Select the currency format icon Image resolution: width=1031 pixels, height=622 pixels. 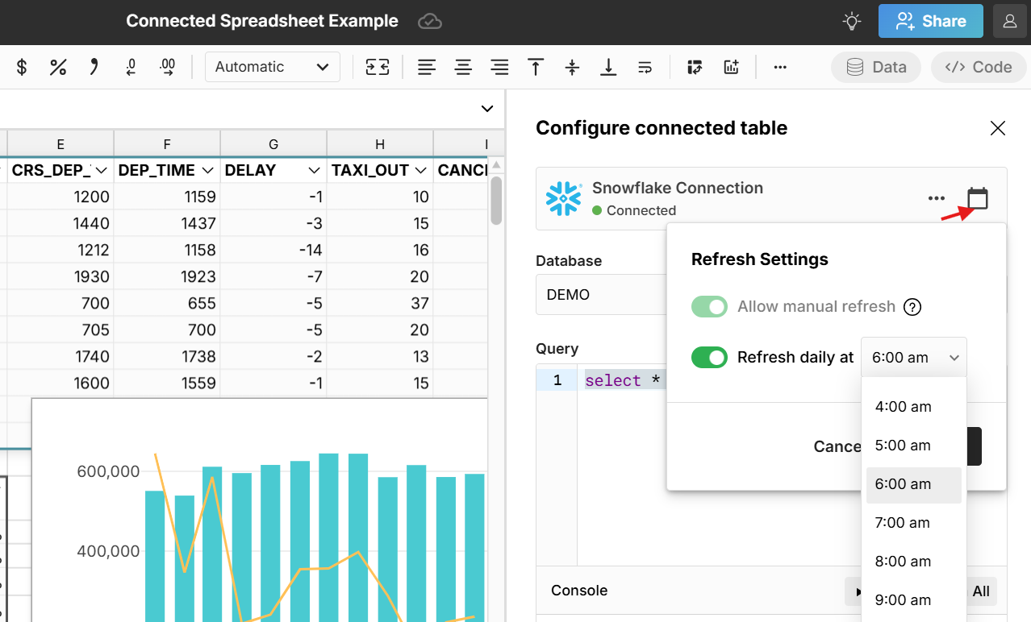coord(21,67)
